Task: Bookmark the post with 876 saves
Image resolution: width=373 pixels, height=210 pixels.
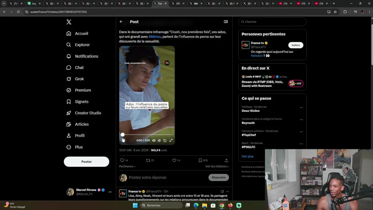Action: pos(203,160)
